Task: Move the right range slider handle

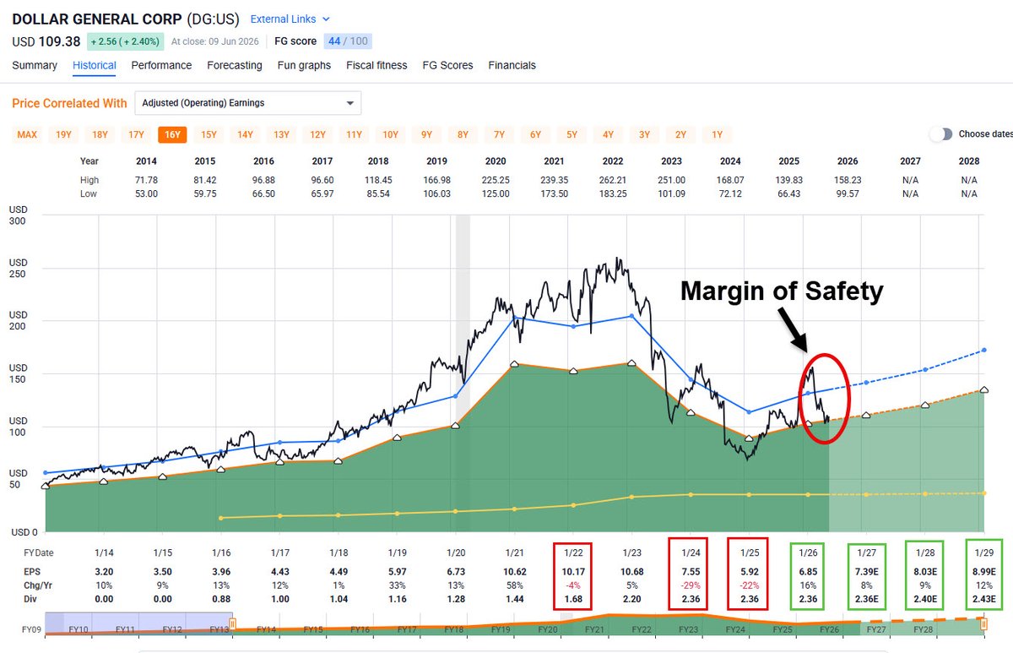Action: tap(983, 625)
